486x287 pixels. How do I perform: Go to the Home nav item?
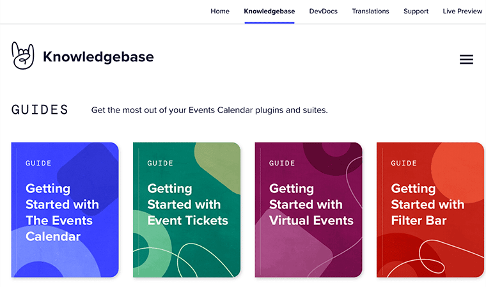coord(220,11)
